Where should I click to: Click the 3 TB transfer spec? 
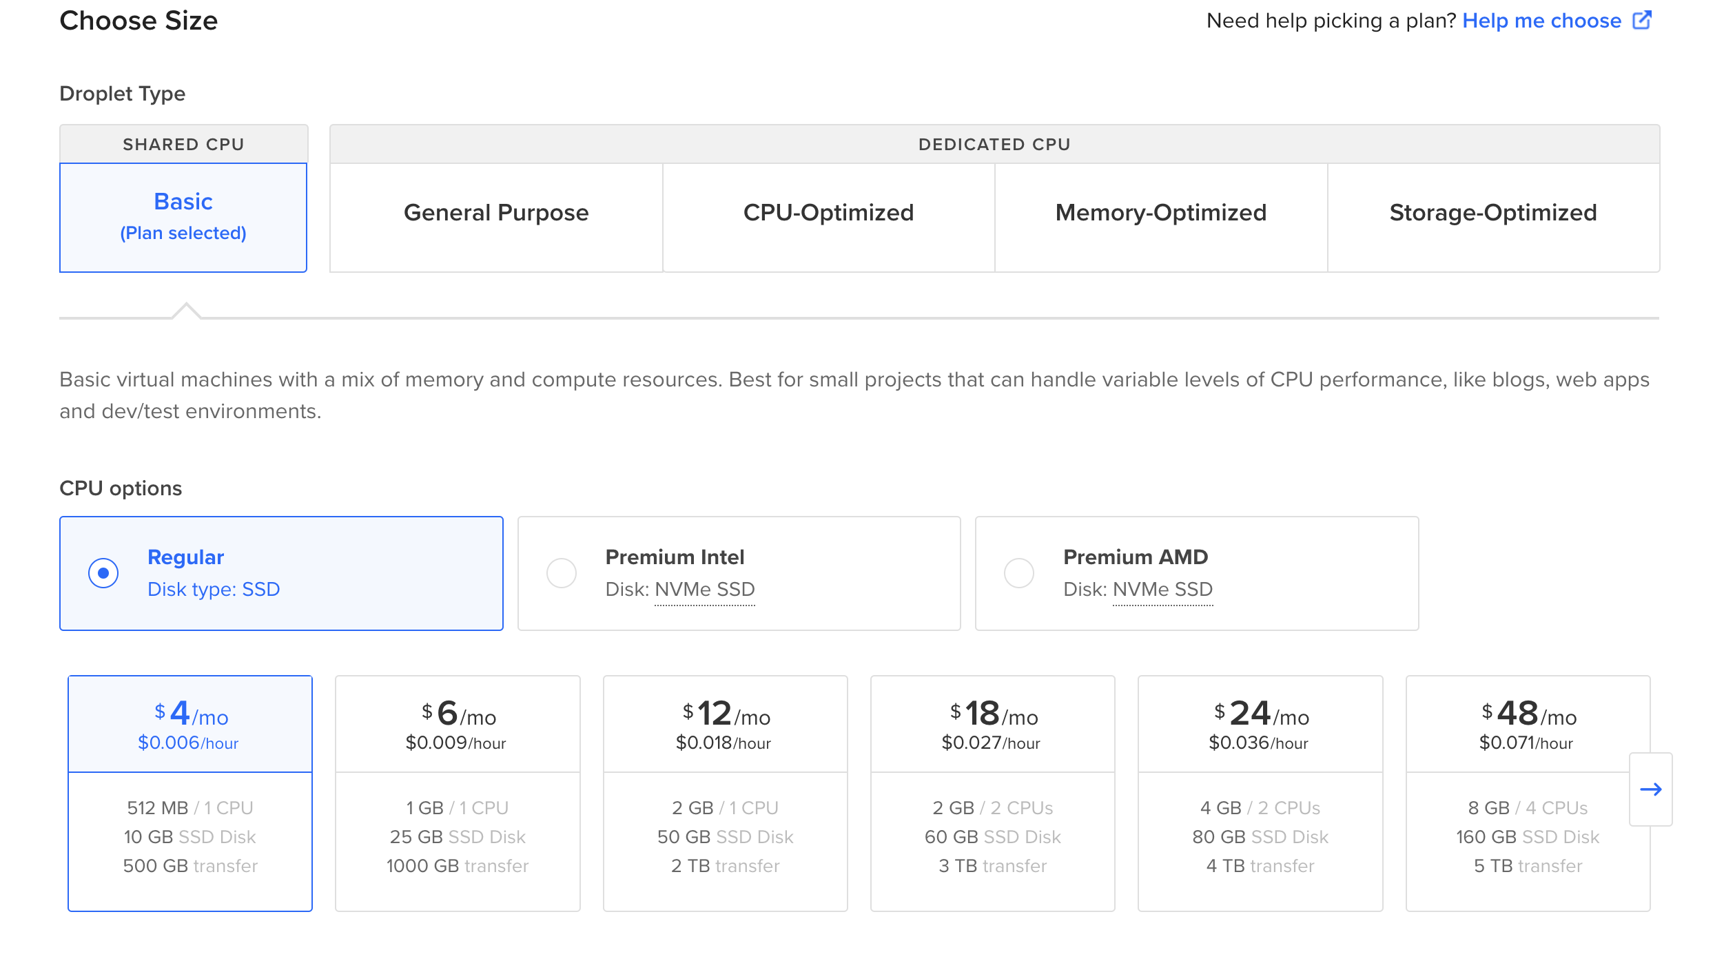point(993,866)
